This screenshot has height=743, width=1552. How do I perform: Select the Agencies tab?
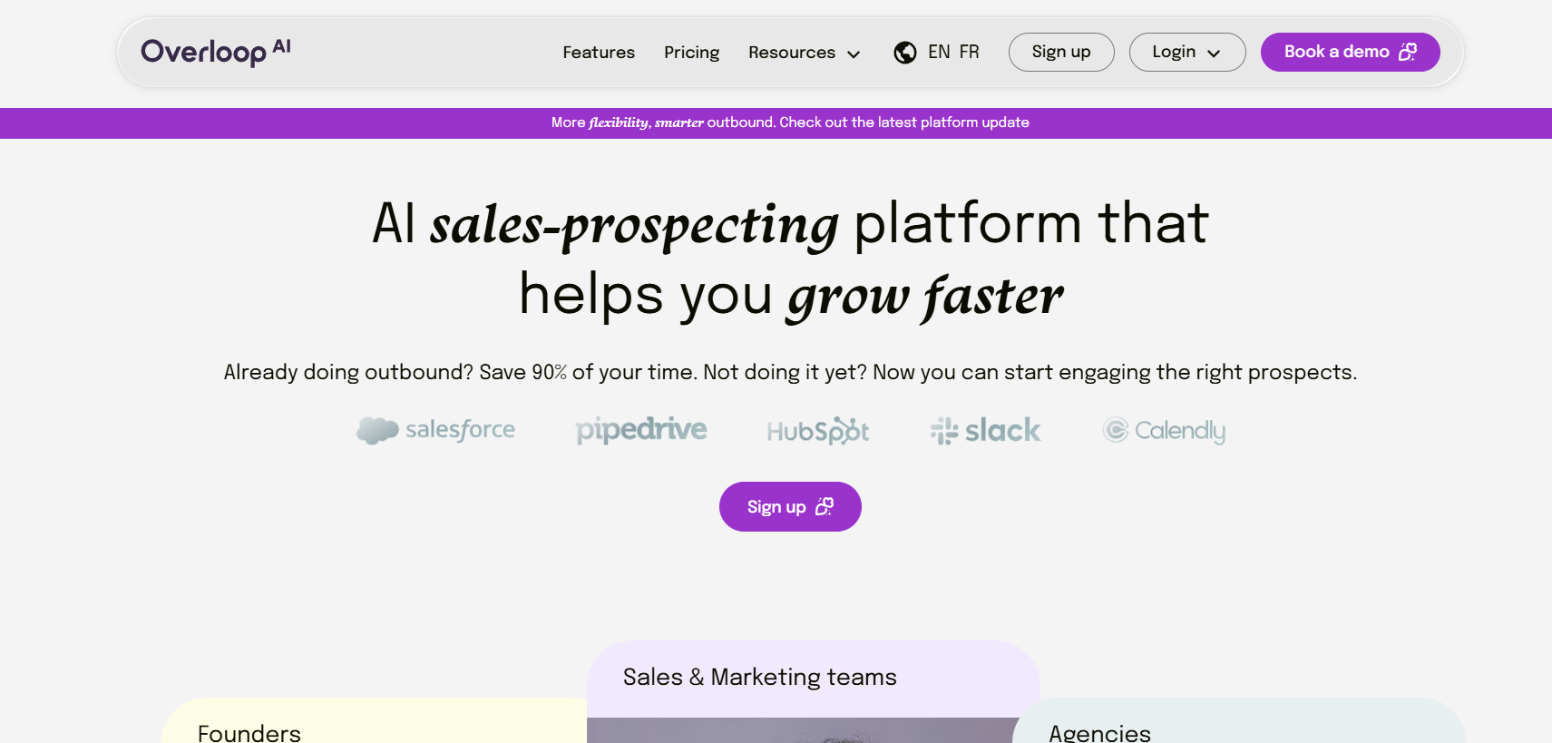1099,731
